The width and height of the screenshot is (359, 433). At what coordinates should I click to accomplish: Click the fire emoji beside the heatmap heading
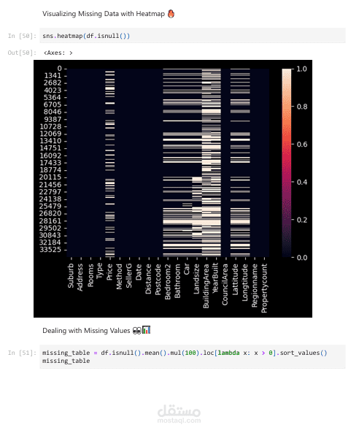tap(171, 14)
